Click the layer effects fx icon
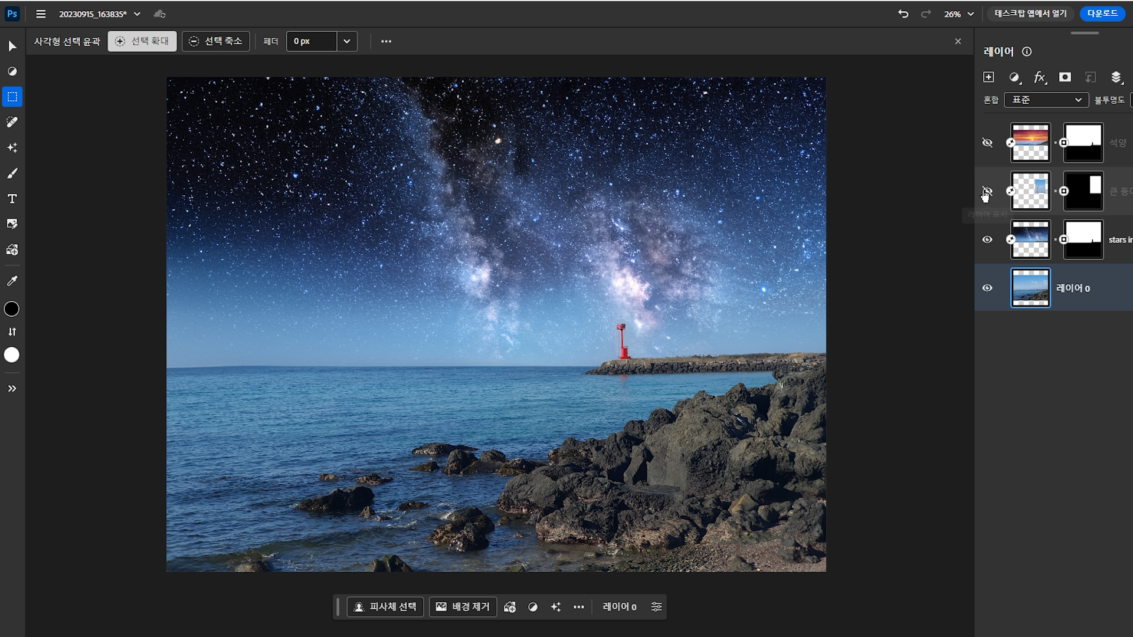The image size is (1133, 637). (x=1039, y=77)
